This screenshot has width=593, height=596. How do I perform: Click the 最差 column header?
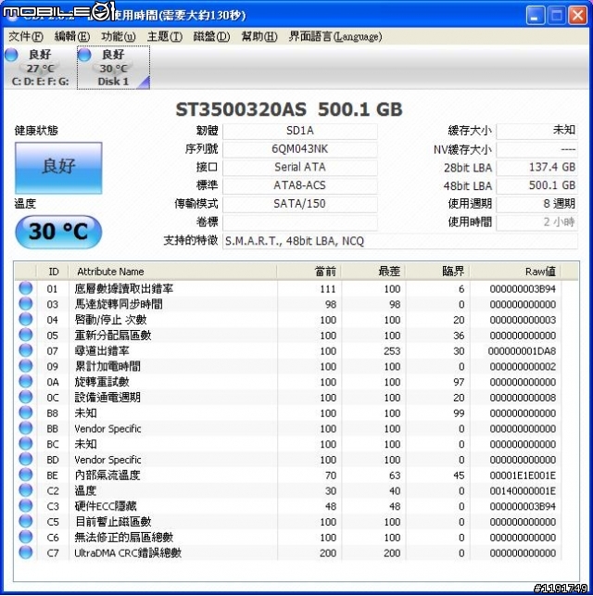(373, 272)
